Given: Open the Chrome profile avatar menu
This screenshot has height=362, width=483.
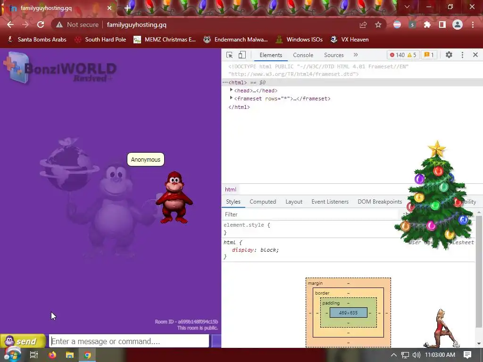Looking at the screenshot, I should [x=458, y=25].
